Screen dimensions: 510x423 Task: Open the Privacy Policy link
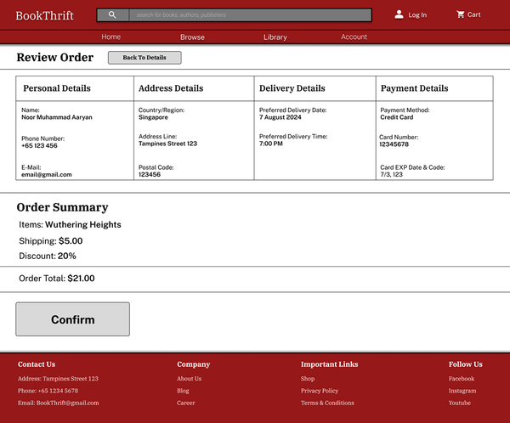coord(320,391)
